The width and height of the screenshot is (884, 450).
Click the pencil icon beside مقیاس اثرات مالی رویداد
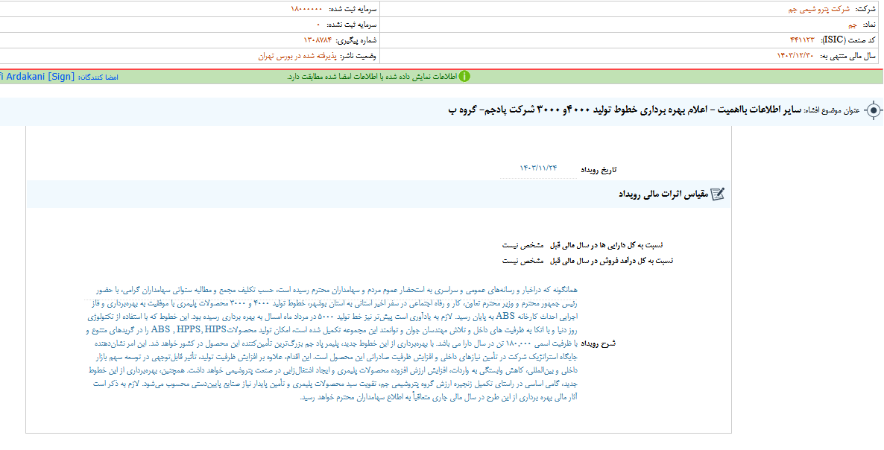pyautogui.click(x=717, y=193)
